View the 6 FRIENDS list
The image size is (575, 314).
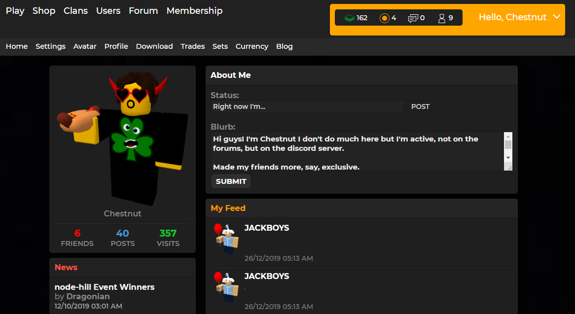click(77, 238)
